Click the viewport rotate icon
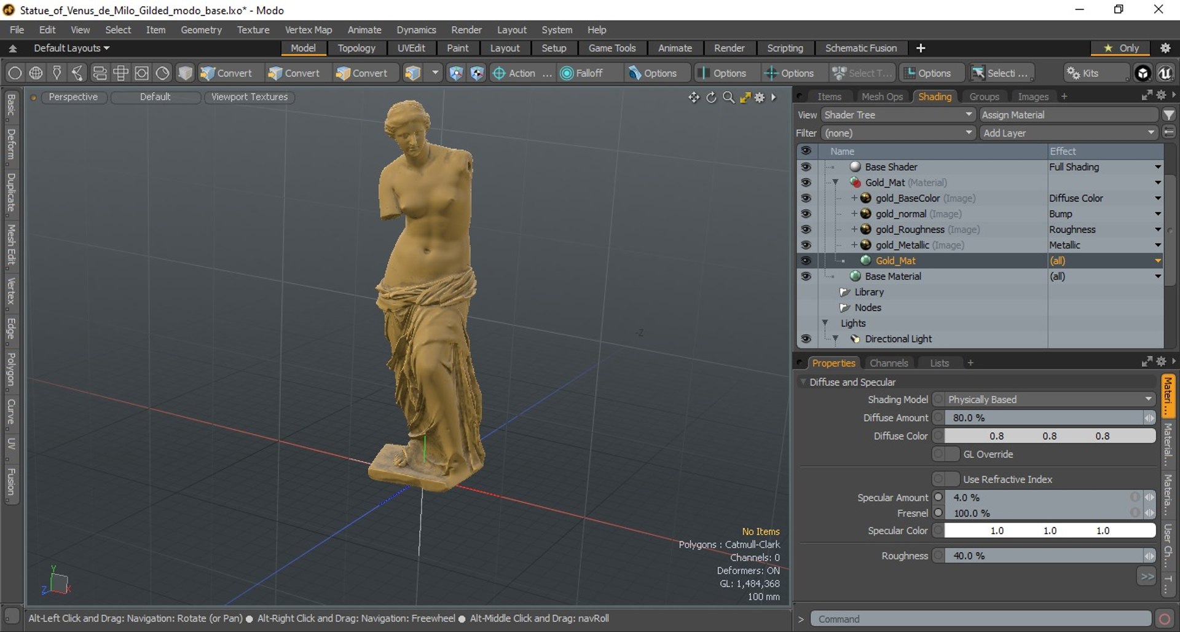 (x=711, y=97)
